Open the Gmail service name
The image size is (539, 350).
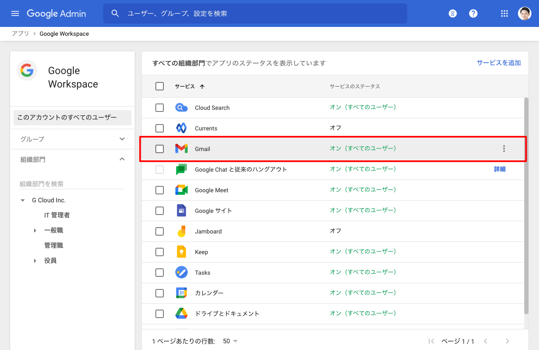(x=203, y=149)
